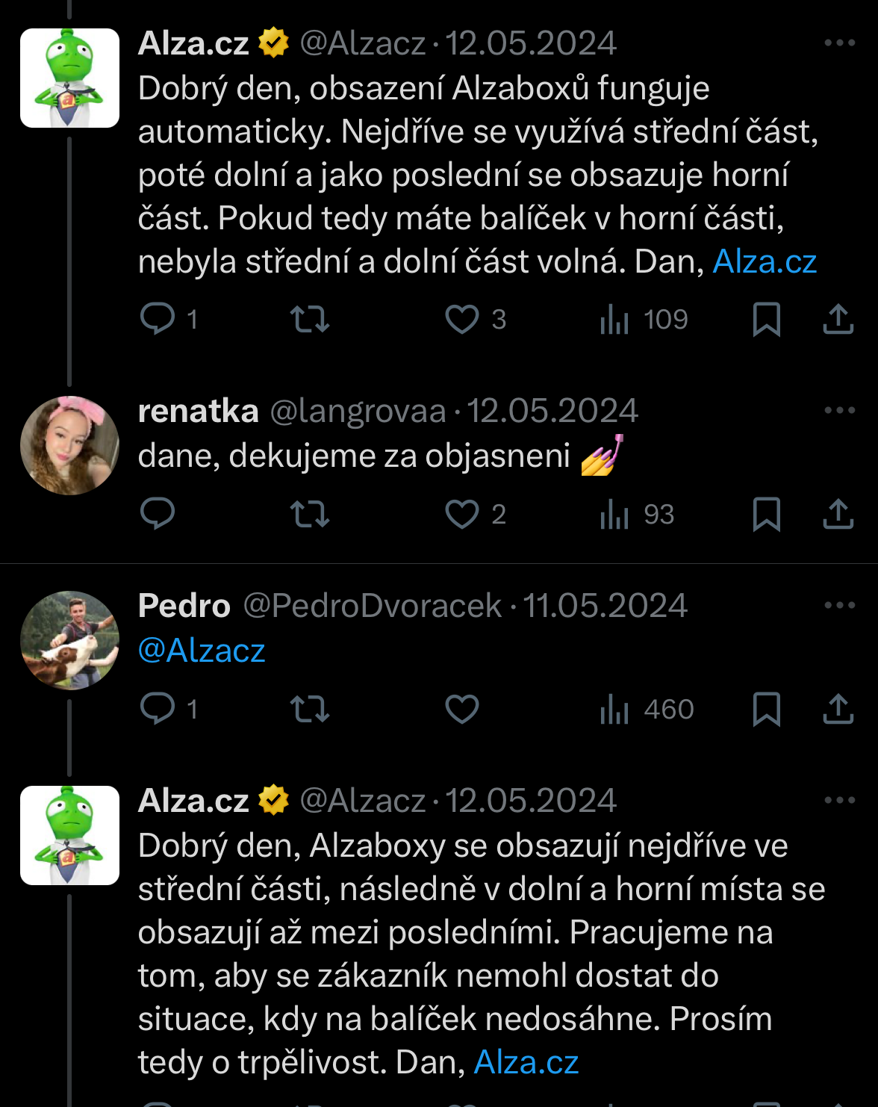Open the Alza.cz link in the top tweet
Image resolution: width=878 pixels, height=1107 pixels.
click(x=765, y=261)
